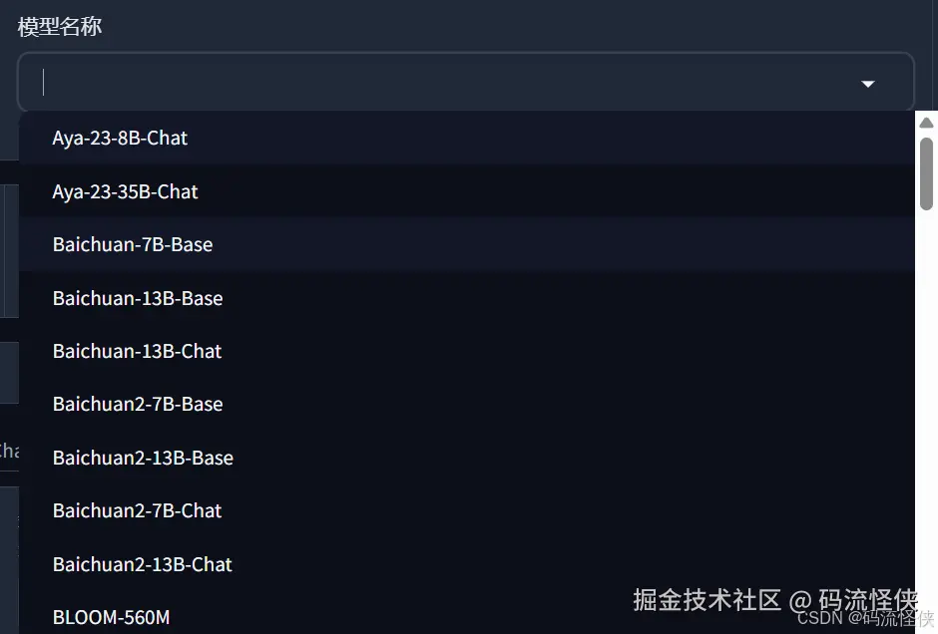Viewport: 938px width, 634px height.
Task: Pick Baichuan-7B-Base model
Action: 133,244
